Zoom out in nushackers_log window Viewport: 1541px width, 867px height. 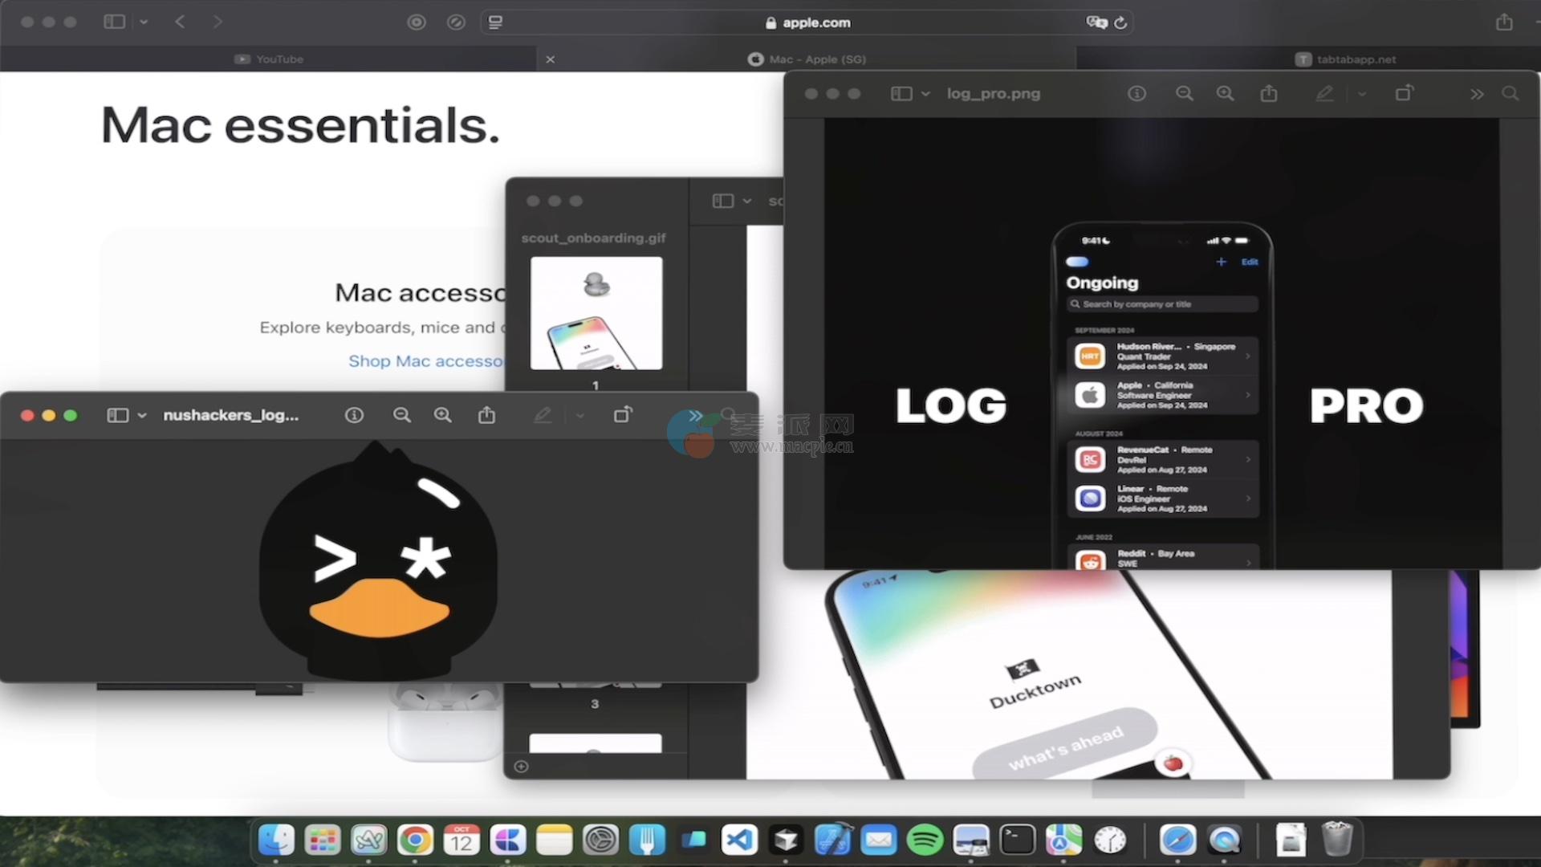tap(401, 415)
